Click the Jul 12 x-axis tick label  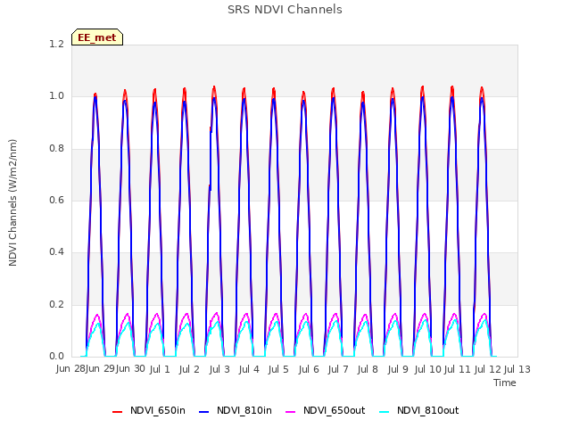point(487,369)
